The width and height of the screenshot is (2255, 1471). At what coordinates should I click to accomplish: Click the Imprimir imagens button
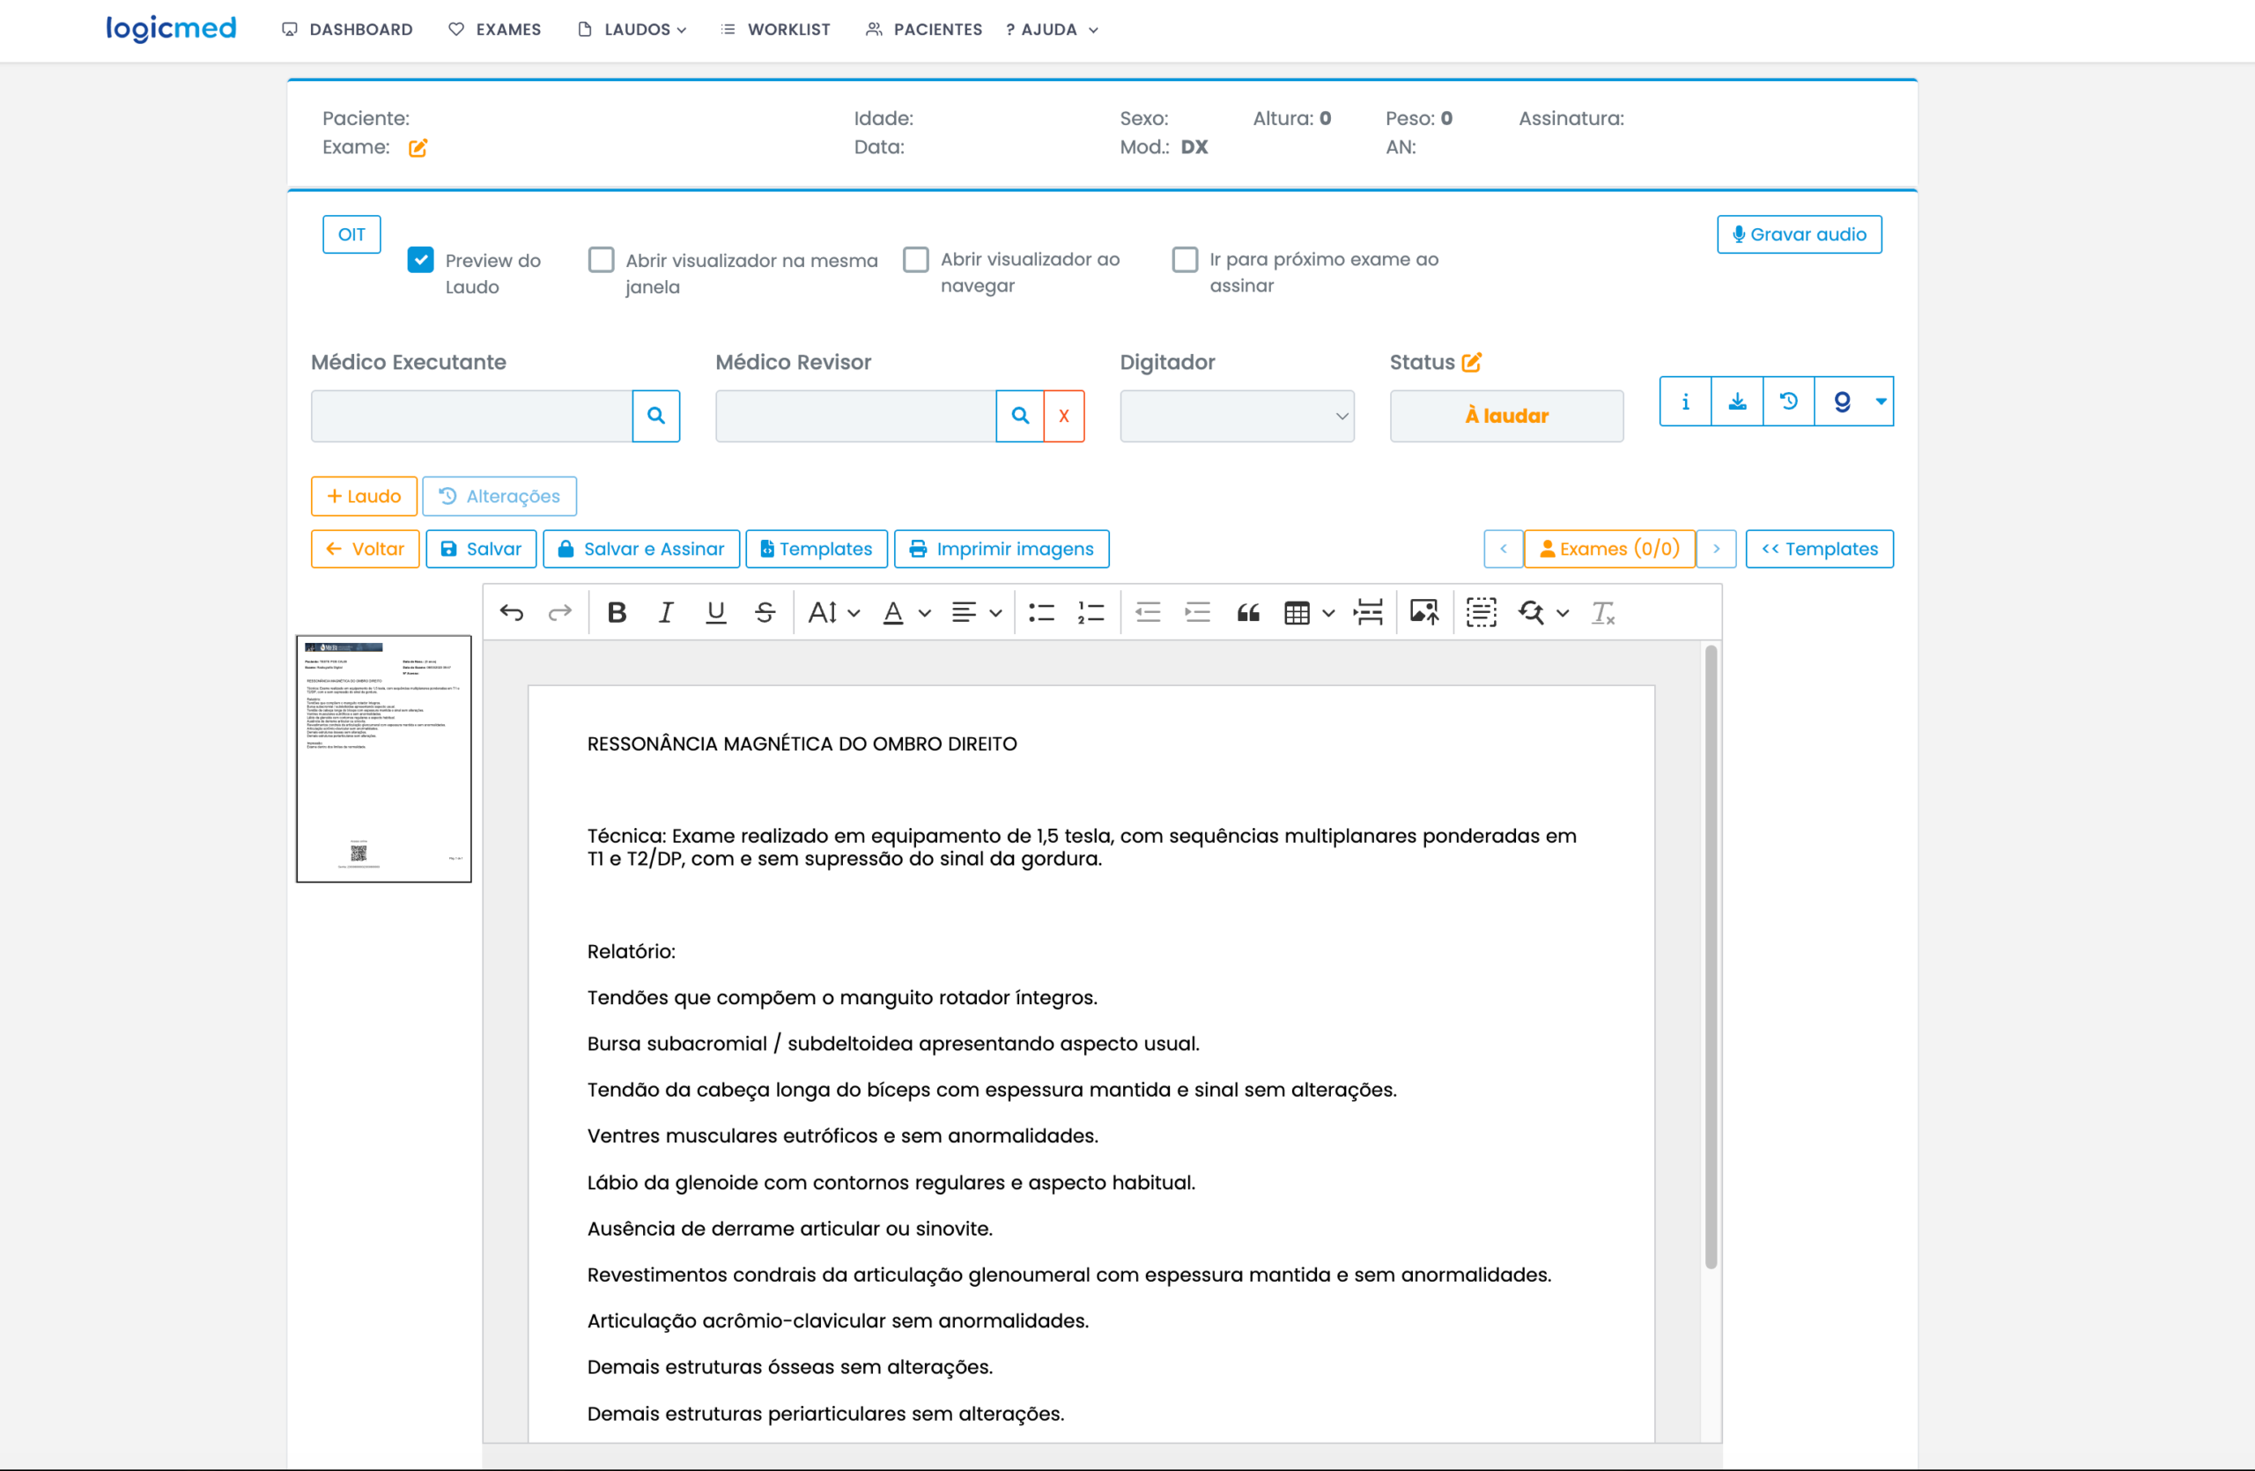1002,550
